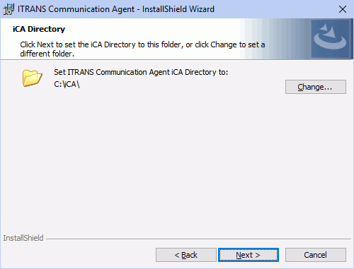Image resolution: width=354 pixels, height=269 pixels.
Task: Proceed with the Next > button
Action: pyautogui.click(x=249, y=255)
